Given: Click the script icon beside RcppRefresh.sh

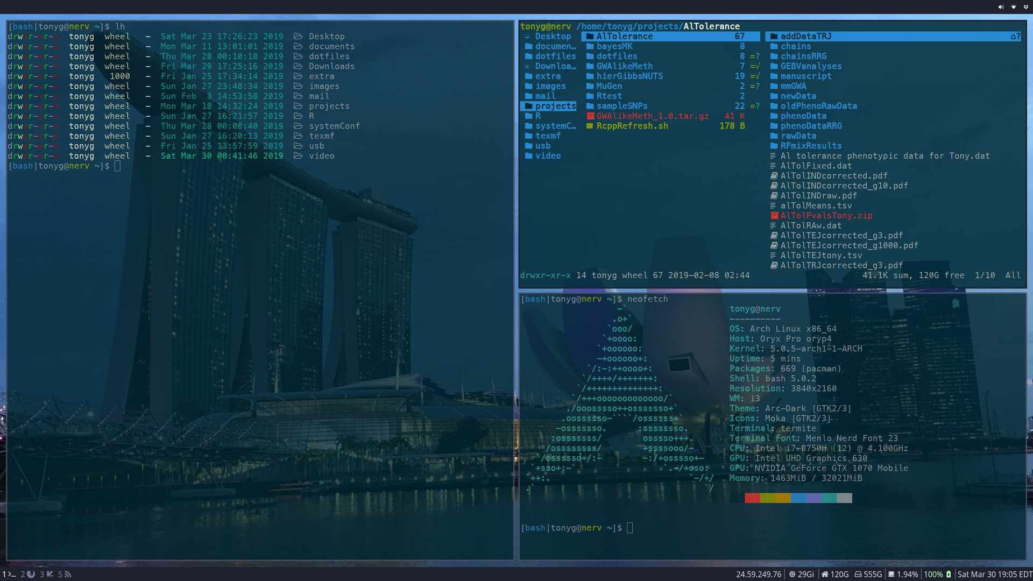Looking at the screenshot, I should (590, 126).
